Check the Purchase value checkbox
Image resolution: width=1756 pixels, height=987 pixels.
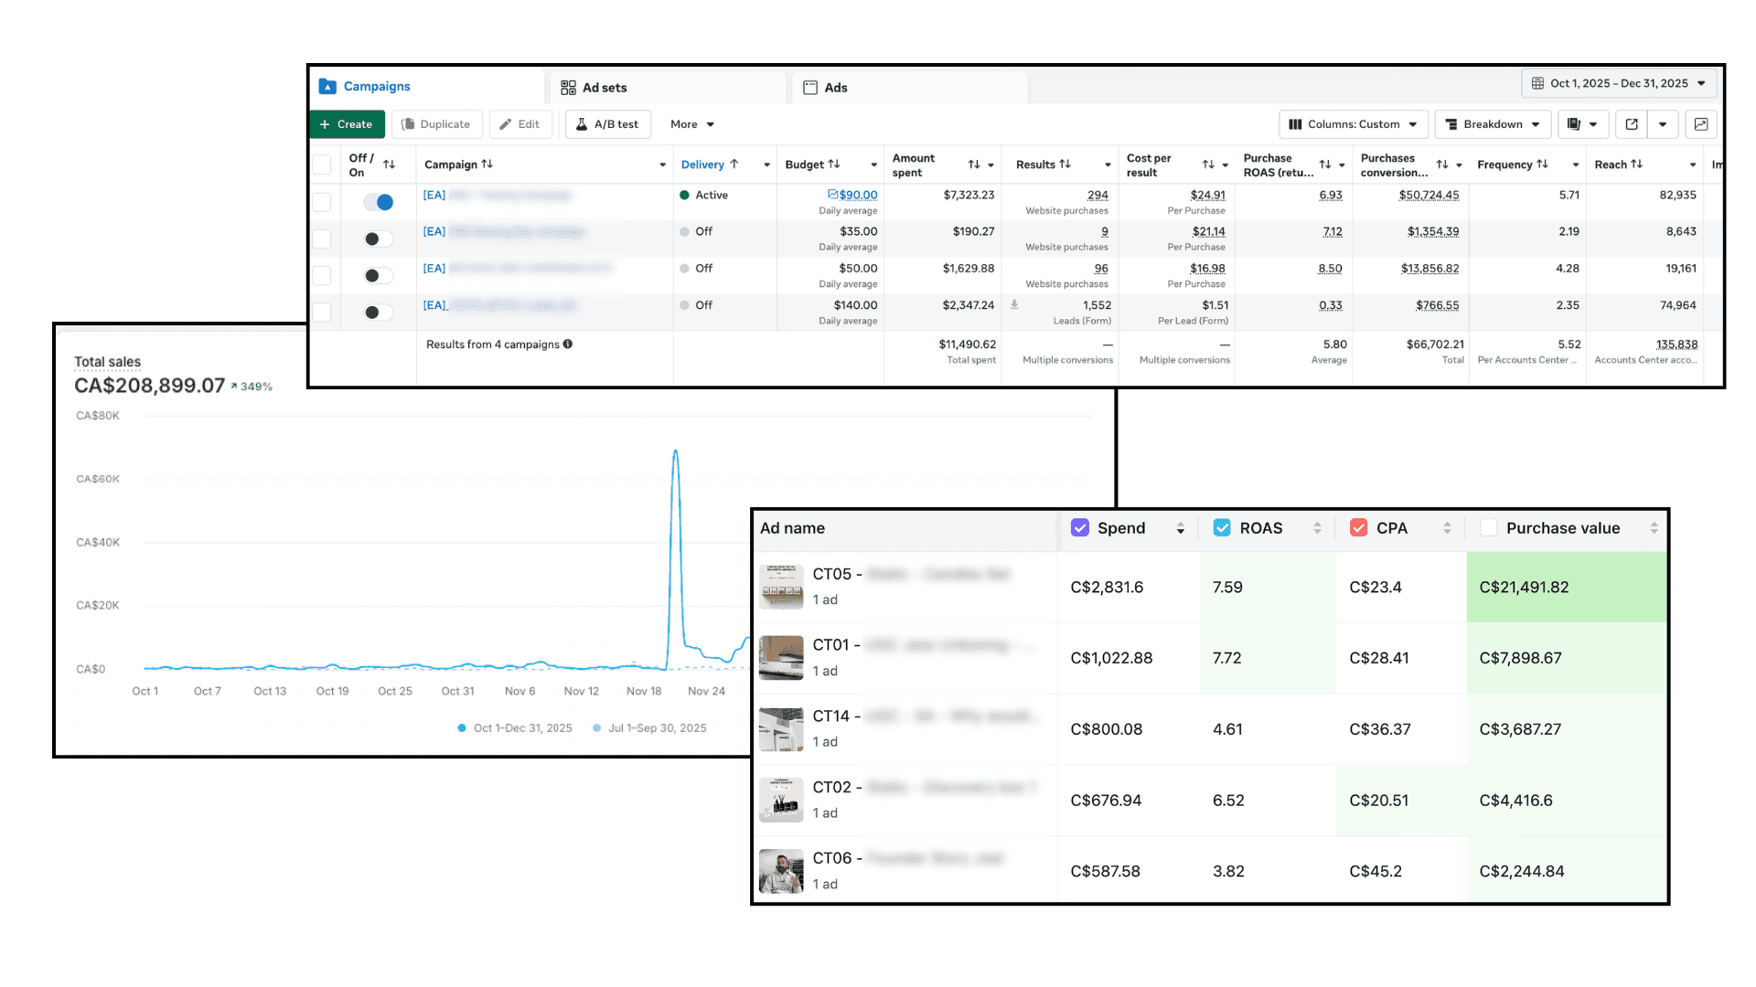pos(1488,528)
